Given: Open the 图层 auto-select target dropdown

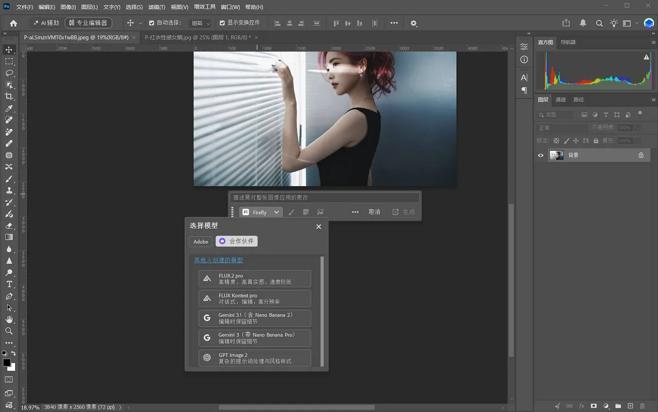Looking at the screenshot, I should (200, 23).
